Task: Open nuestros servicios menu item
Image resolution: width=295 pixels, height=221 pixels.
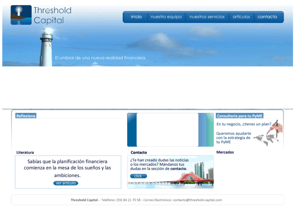Action: (207, 17)
